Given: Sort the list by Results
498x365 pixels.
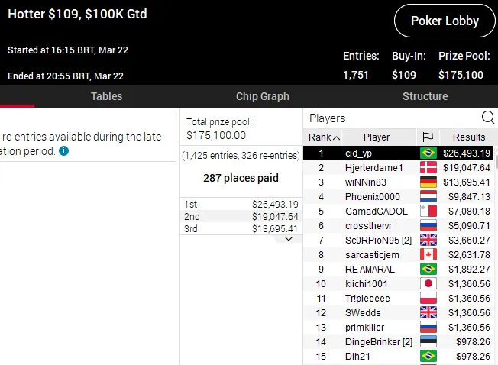Looking at the screenshot, I should [x=468, y=137].
